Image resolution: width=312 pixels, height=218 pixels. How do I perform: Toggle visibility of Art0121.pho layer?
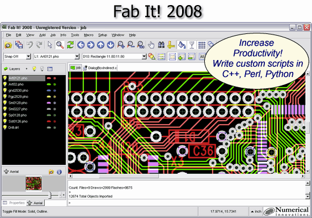5,78
